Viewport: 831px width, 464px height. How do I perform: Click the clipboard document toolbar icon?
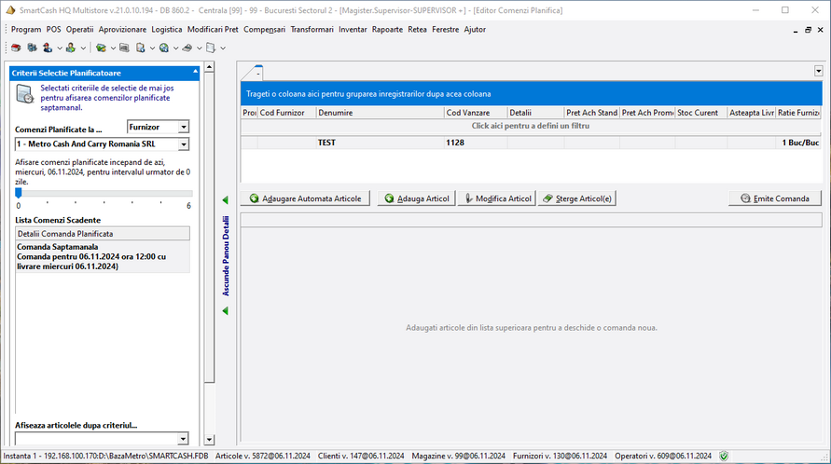click(x=141, y=48)
